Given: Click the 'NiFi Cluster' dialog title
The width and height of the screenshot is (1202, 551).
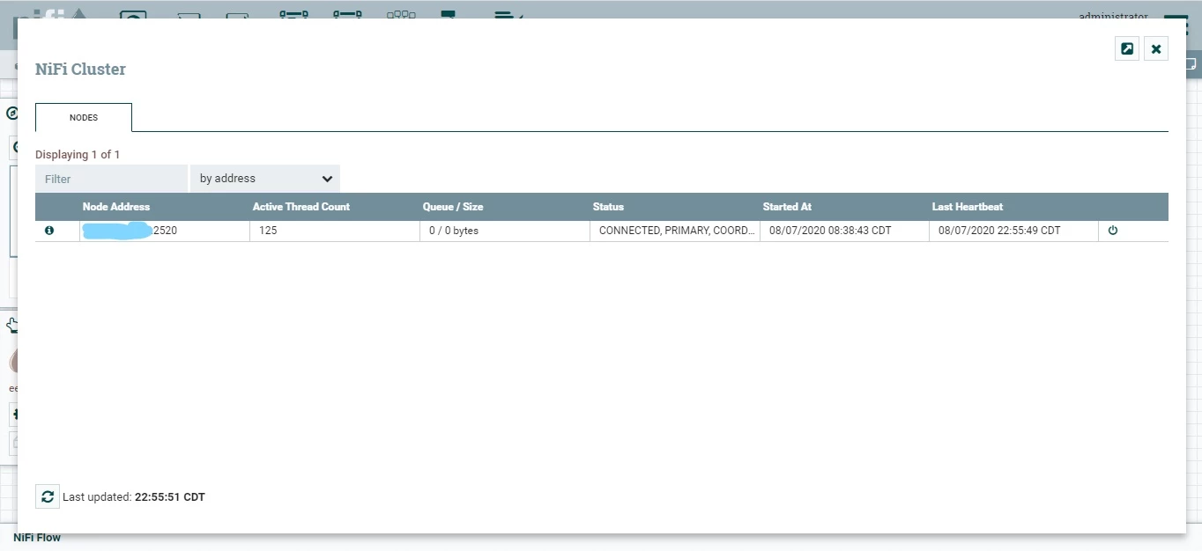Looking at the screenshot, I should (80, 70).
